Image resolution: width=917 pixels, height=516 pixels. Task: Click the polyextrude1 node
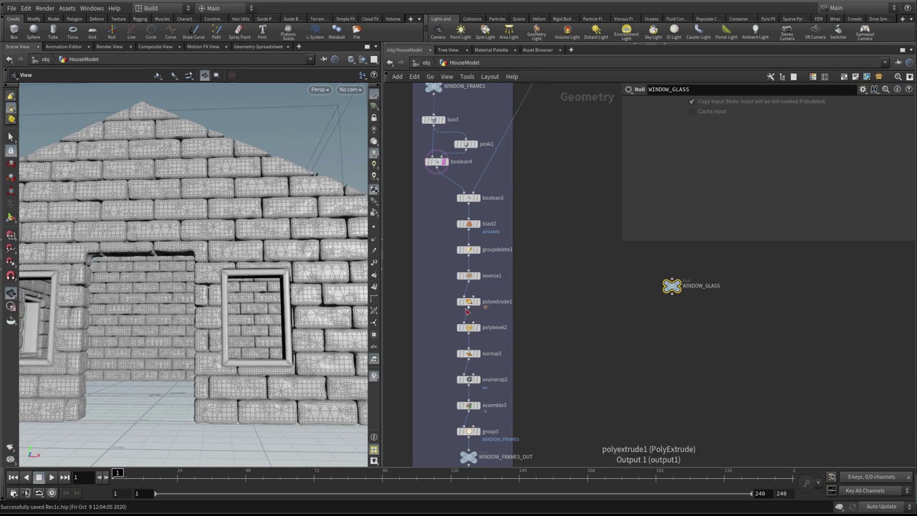469,302
